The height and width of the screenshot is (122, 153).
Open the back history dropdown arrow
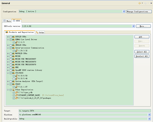(x=142, y=3)
